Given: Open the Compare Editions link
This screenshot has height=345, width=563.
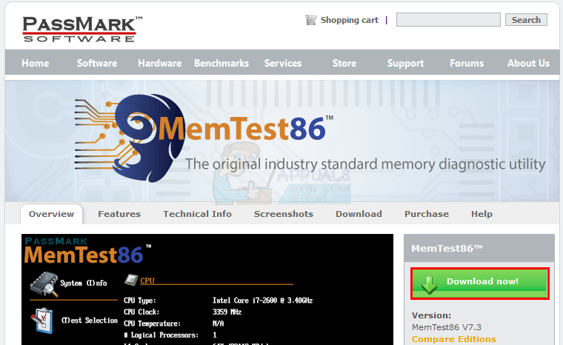Looking at the screenshot, I should [x=453, y=339].
